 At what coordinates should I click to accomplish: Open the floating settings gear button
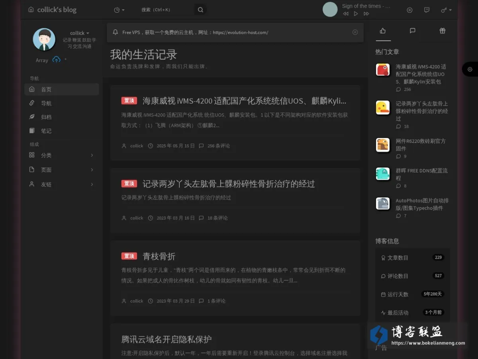[x=470, y=69]
